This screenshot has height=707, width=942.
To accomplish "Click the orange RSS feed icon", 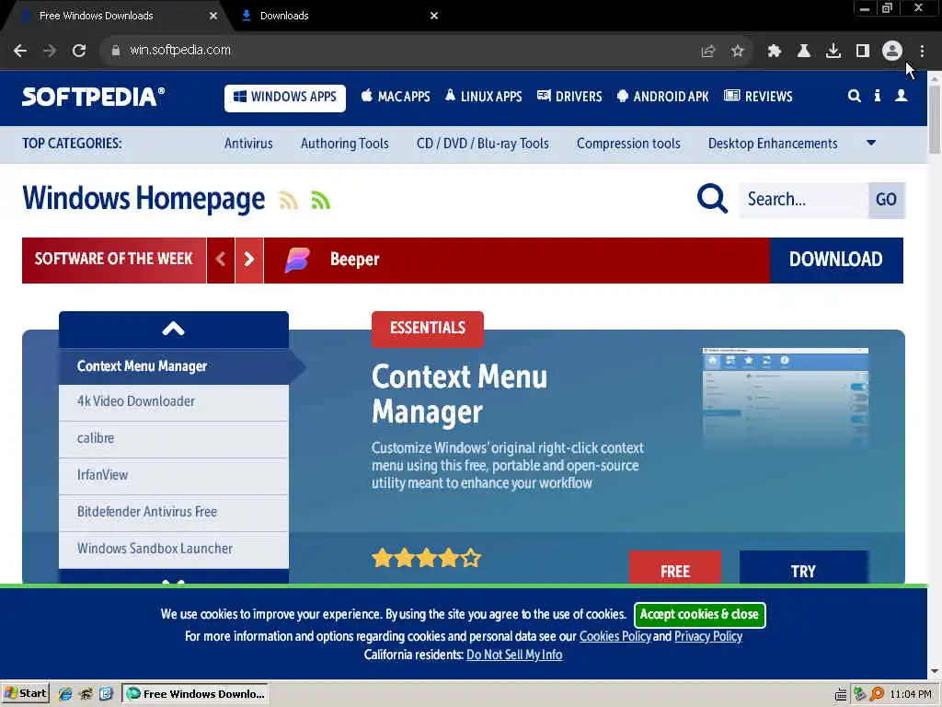I will tap(288, 200).
